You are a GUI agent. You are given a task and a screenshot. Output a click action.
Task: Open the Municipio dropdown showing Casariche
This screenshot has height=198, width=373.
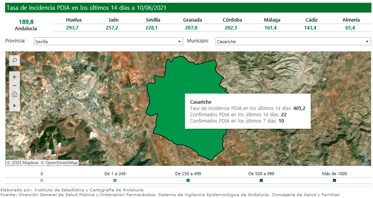pyautogui.click(x=293, y=41)
